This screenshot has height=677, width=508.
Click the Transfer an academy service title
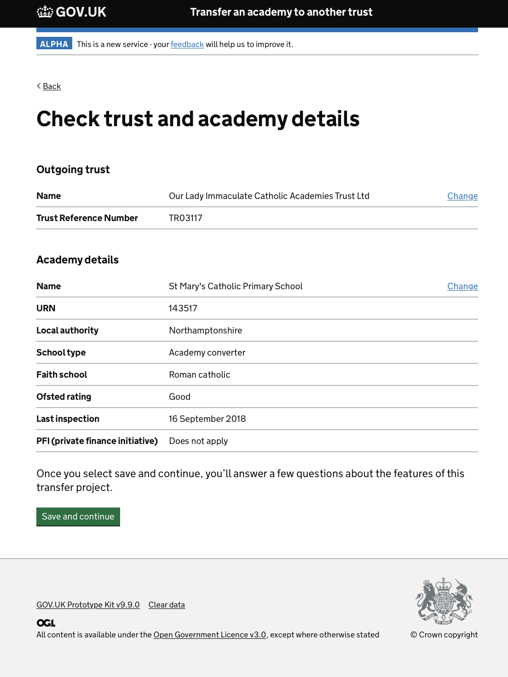point(281,12)
